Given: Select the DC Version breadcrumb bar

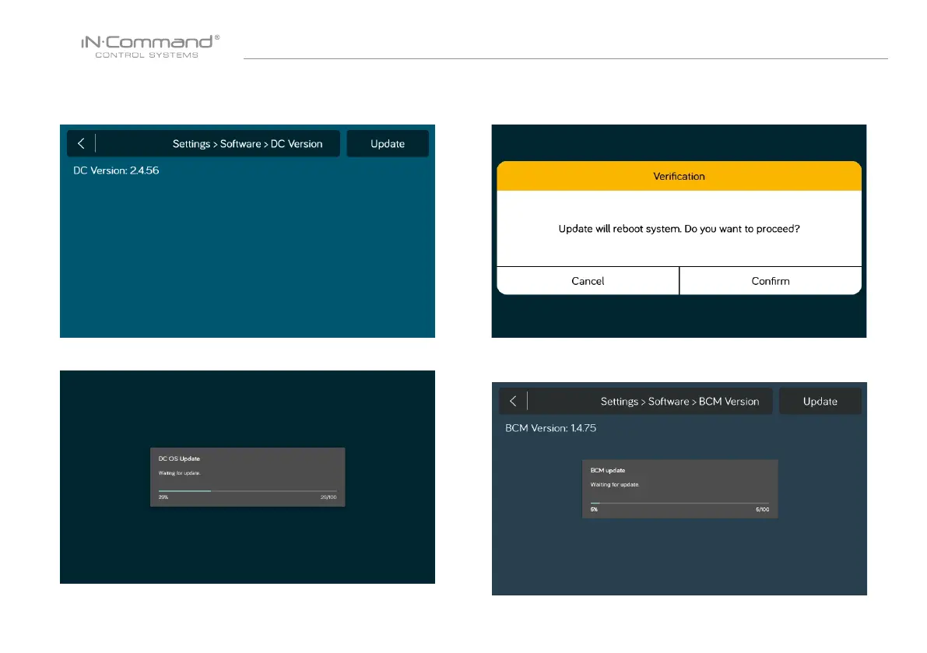Looking at the screenshot, I should click(203, 144).
